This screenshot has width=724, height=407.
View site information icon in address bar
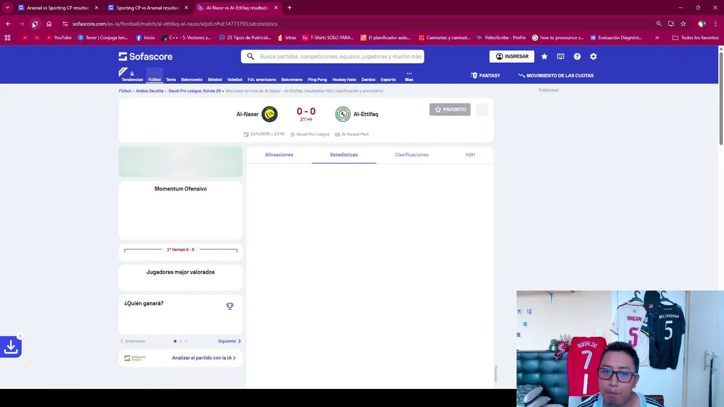point(65,24)
